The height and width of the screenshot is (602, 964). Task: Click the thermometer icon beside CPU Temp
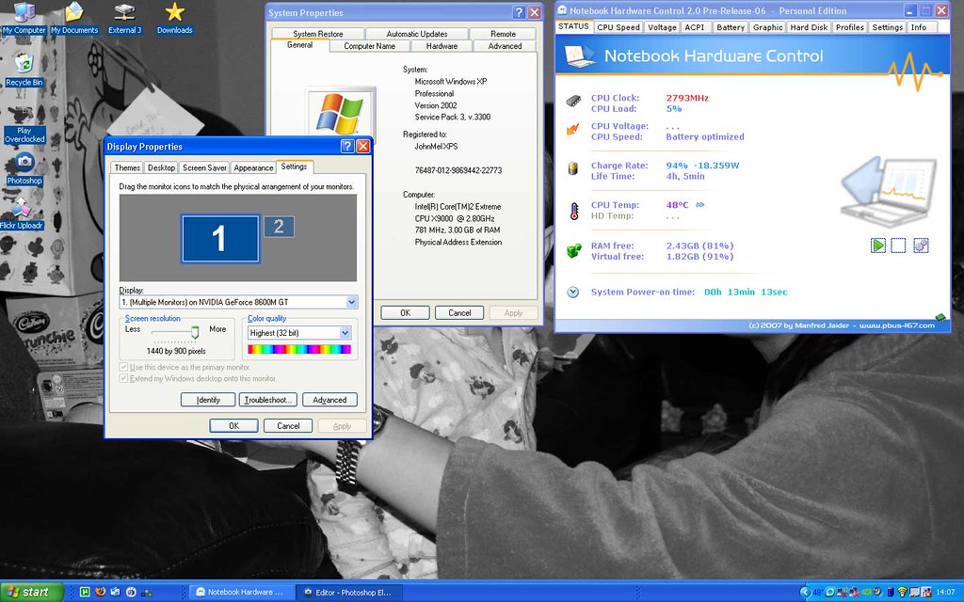point(574,211)
